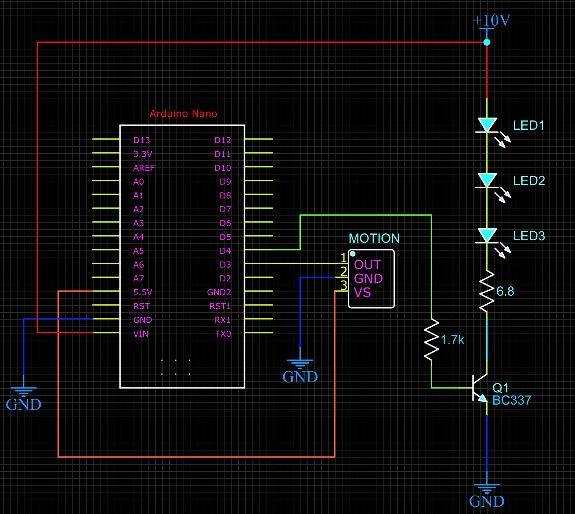Select the 'VIN' pin label

pyautogui.click(x=141, y=334)
